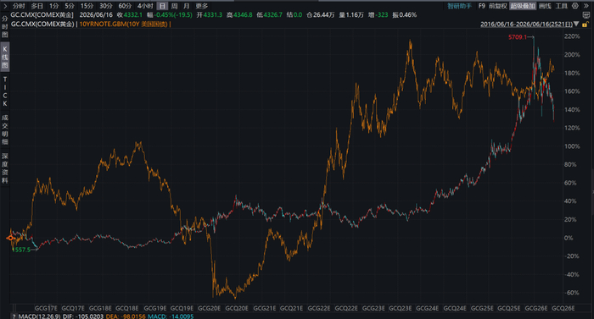Viewport: 594px width, 319px height.
Task: Expand toolbar with double-chevron icon
Action: pyautogui.click(x=586, y=6)
